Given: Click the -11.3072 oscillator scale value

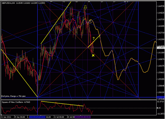Looking at the screenshot, I should coord(161,114).
